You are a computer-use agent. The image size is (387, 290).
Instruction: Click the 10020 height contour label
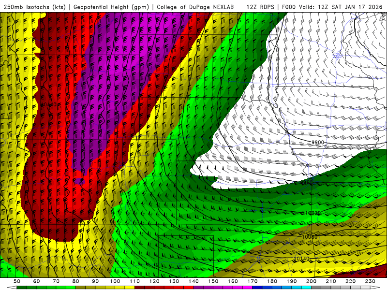[x=313, y=213]
